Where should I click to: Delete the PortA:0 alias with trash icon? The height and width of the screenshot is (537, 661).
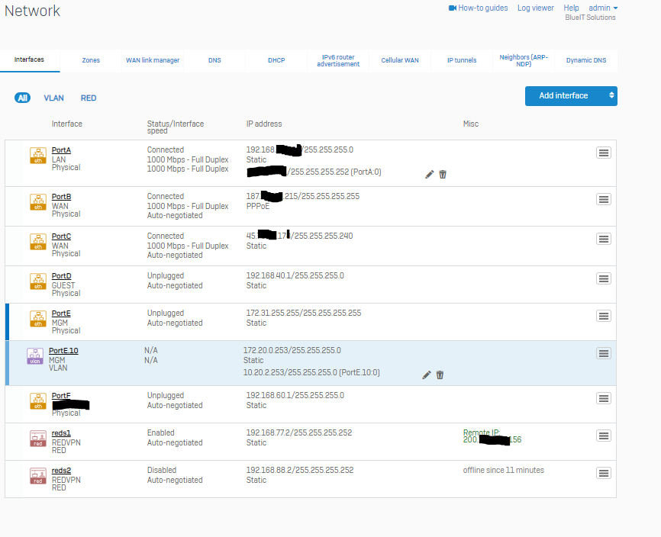[443, 174]
